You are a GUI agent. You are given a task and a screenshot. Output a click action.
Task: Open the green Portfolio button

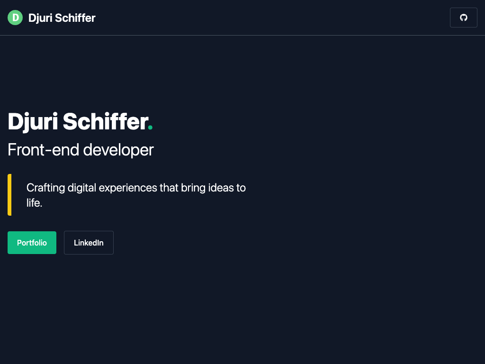point(32,243)
